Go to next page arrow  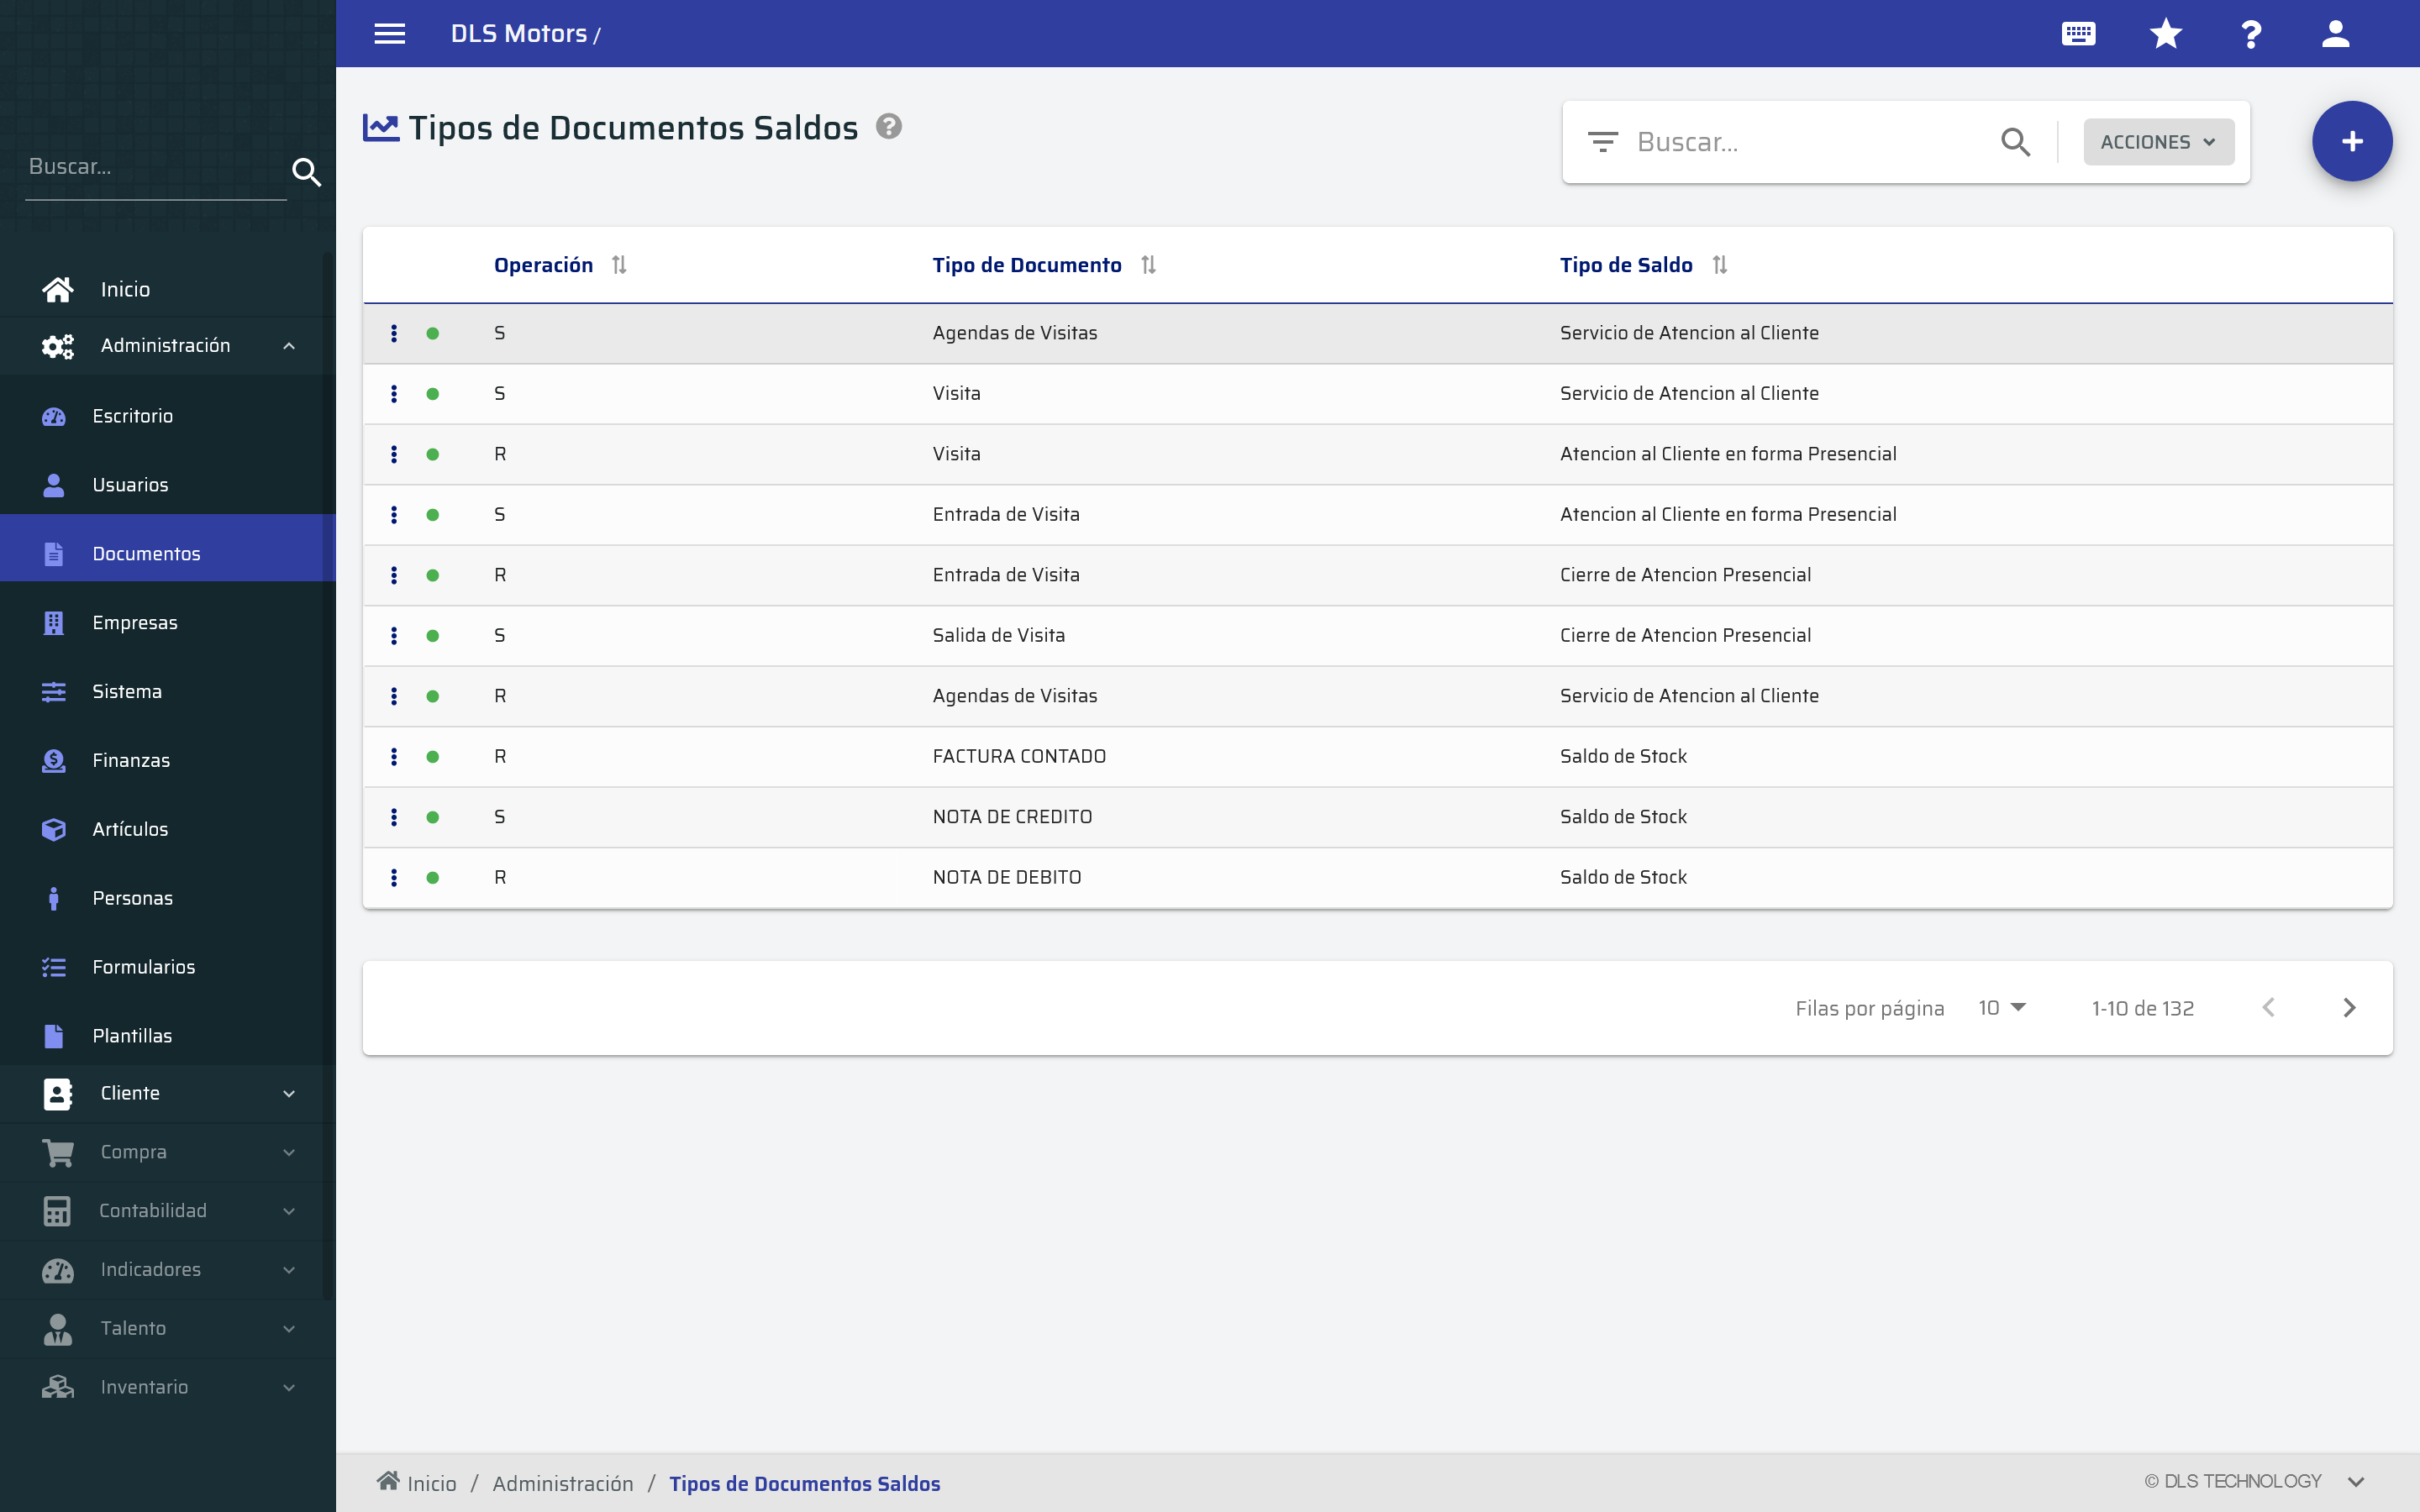point(2349,1008)
